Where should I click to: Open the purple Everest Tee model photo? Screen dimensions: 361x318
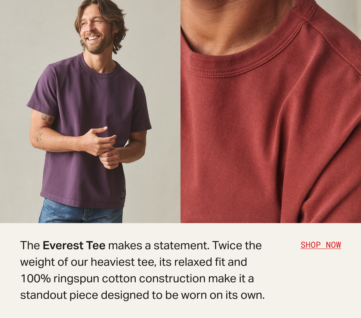point(90,111)
